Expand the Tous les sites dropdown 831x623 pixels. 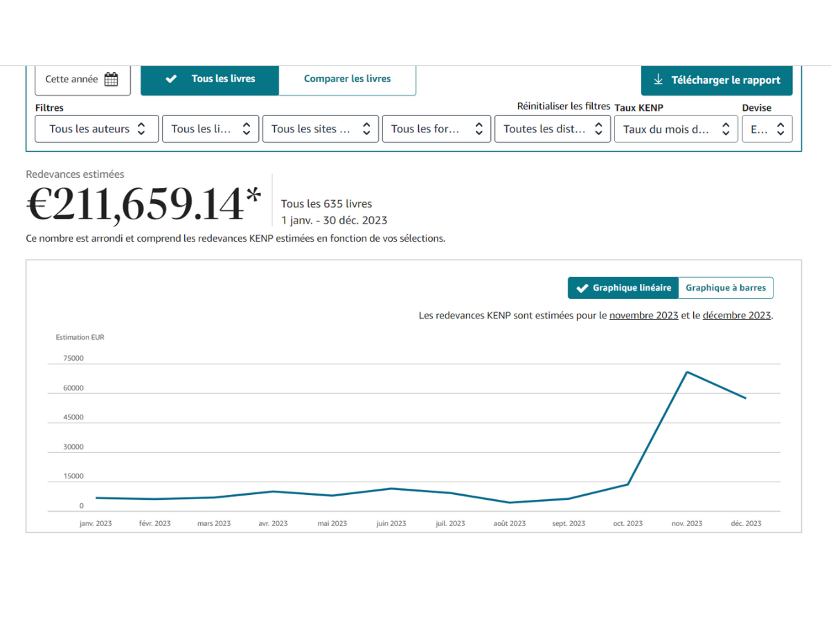click(x=320, y=129)
